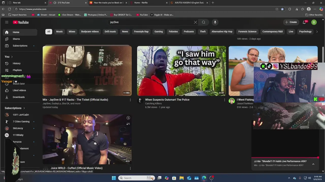This screenshot has height=182, width=325.
Task: Open the Create button menu
Action: click(291, 22)
